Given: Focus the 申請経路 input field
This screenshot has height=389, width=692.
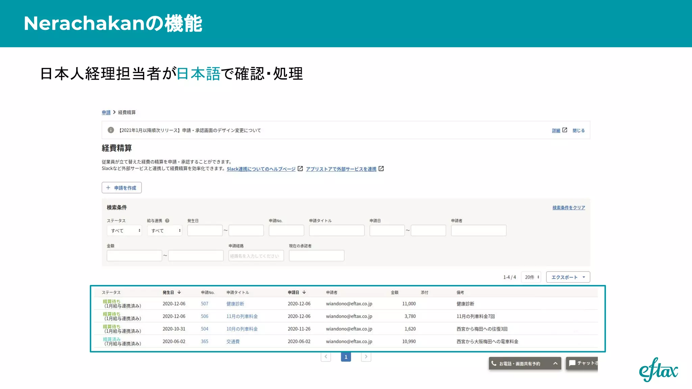Looking at the screenshot, I should point(256,256).
